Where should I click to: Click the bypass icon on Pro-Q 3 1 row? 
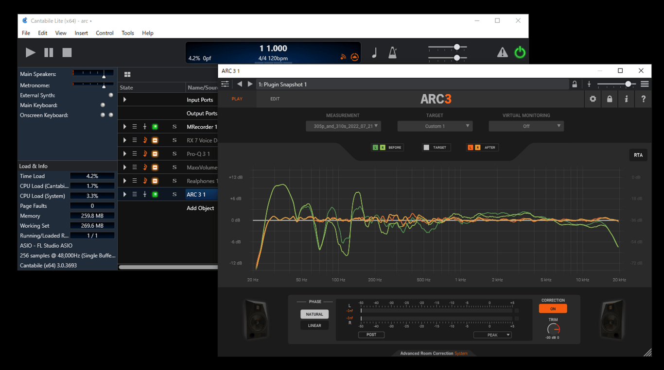click(x=145, y=154)
